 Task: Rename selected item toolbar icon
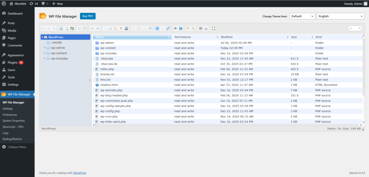pyautogui.click(x=139, y=28)
